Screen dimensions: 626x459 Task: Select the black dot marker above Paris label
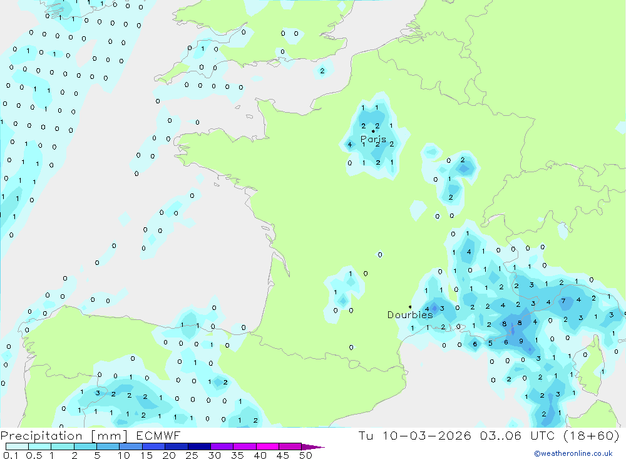(373, 131)
